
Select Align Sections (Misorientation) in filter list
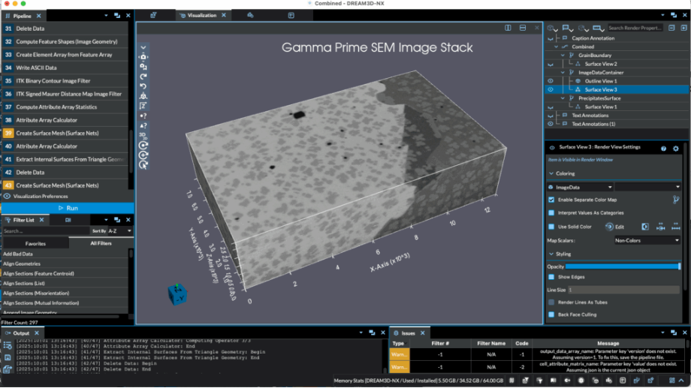coord(36,293)
